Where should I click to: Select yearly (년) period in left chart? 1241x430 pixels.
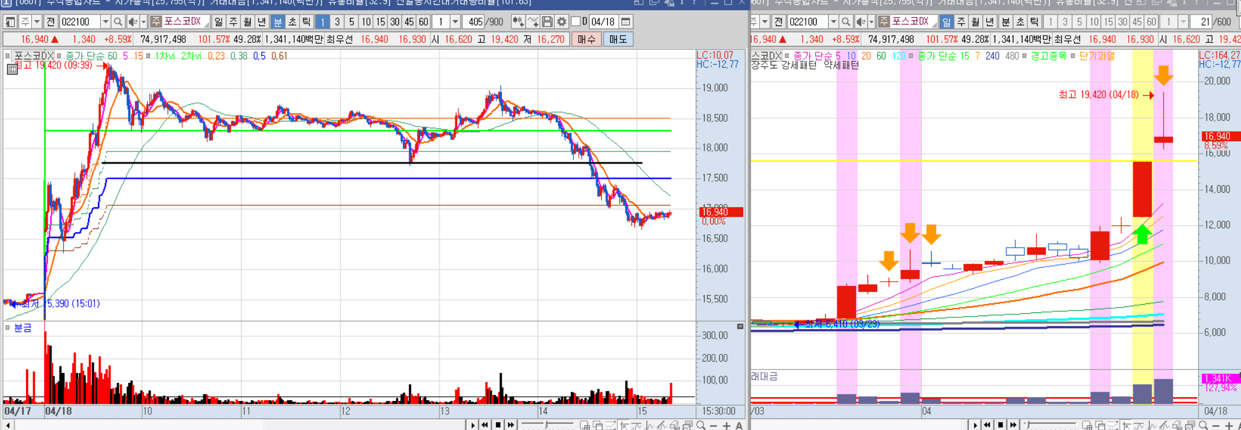[262, 22]
